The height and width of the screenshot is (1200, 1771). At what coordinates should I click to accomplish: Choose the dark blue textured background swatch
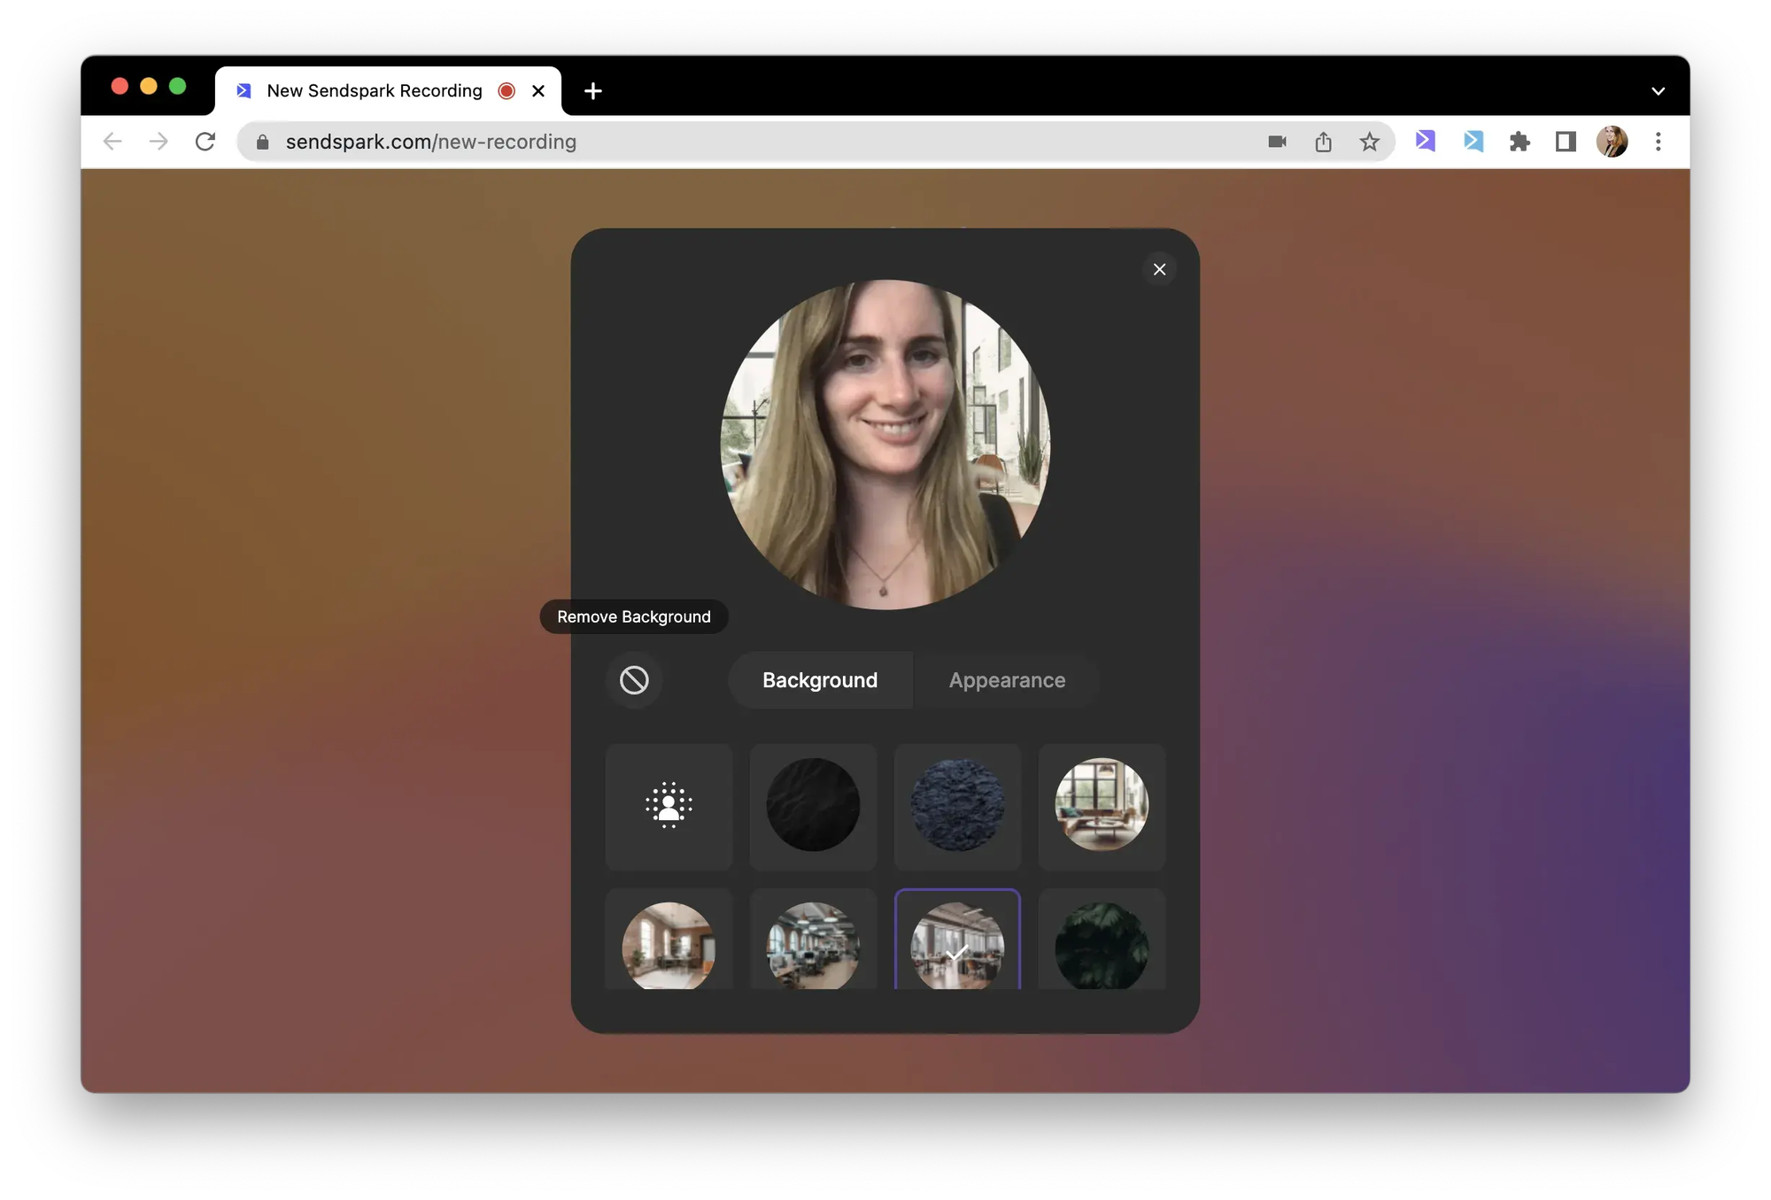pyautogui.click(x=957, y=805)
